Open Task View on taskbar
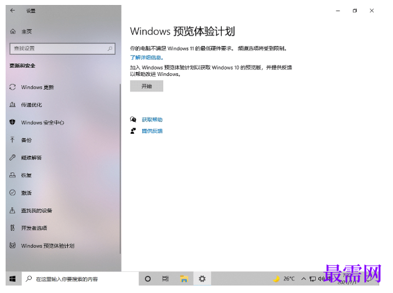Image resolution: width=393 pixels, height=293 pixels. [166, 279]
